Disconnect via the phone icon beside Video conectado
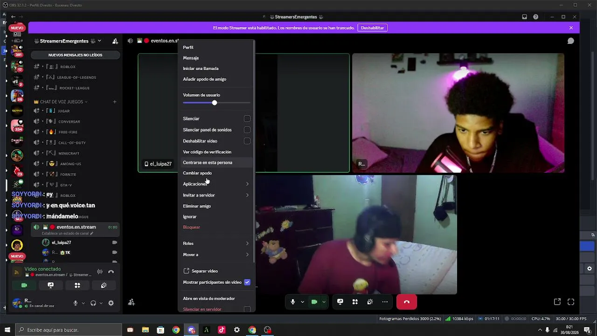This screenshot has height=336, width=597. [111, 272]
